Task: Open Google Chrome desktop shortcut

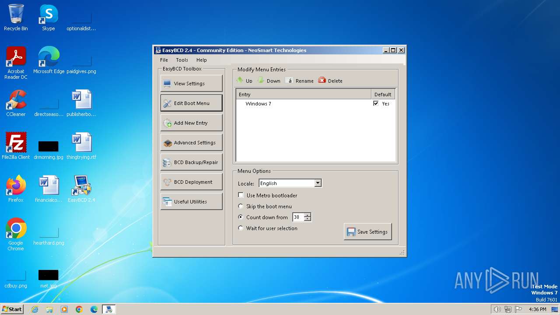Action: pyautogui.click(x=16, y=234)
